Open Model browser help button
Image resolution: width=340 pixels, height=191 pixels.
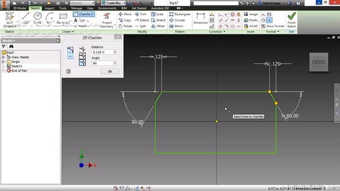pyautogui.click(x=58, y=41)
